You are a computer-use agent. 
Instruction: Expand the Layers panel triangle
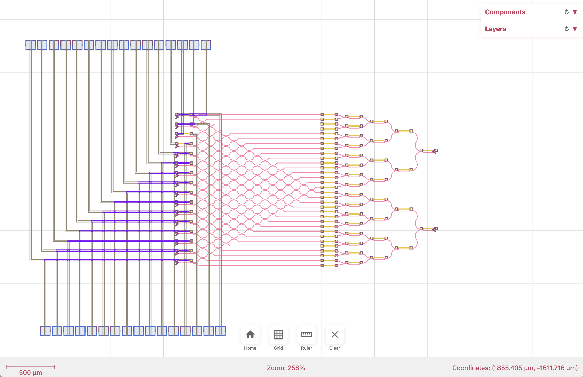click(575, 29)
